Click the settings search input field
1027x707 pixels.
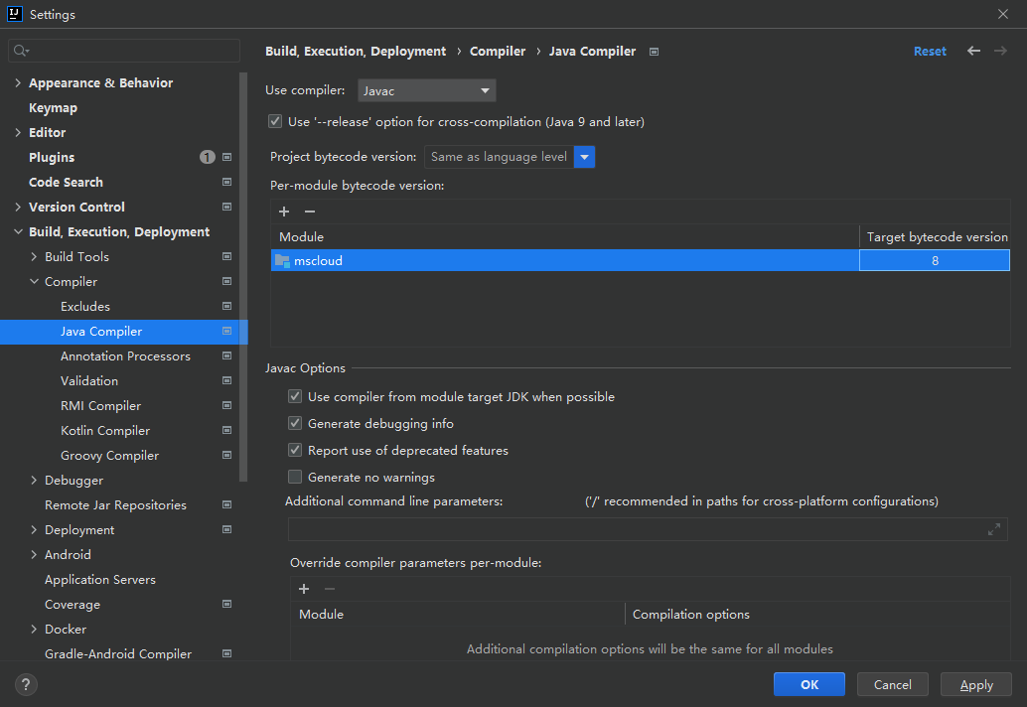point(124,51)
